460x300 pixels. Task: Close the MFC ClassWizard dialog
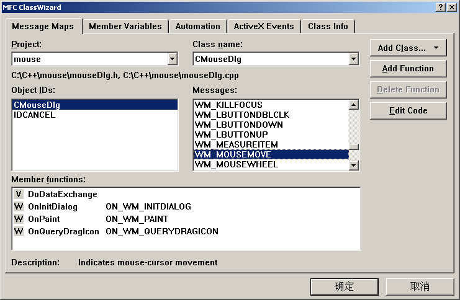[x=452, y=7]
